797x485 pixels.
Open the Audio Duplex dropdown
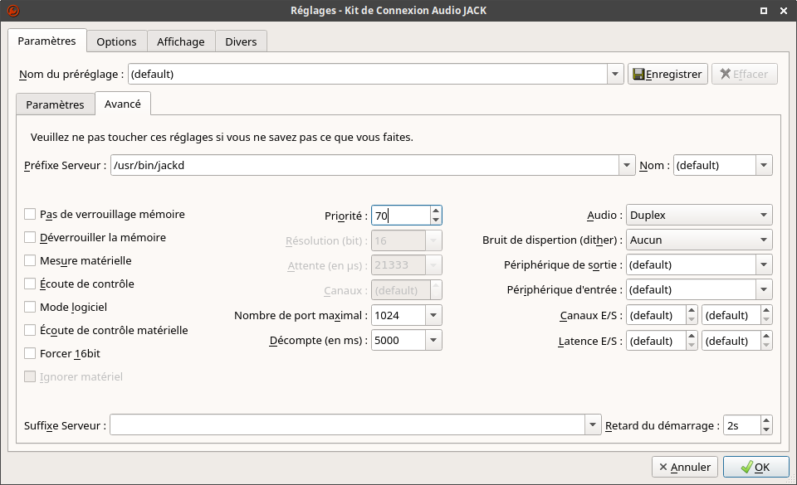698,216
